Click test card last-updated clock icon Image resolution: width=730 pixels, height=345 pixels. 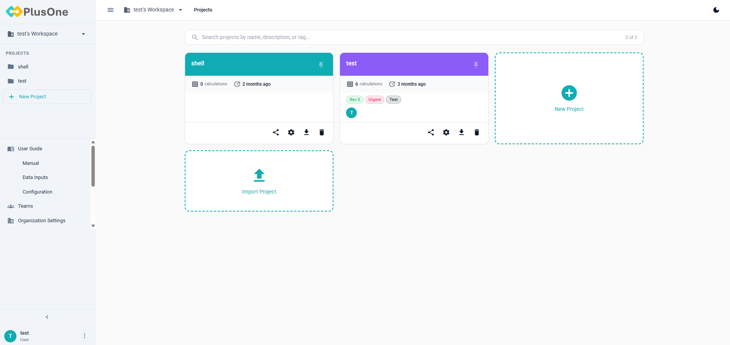pyautogui.click(x=392, y=84)
